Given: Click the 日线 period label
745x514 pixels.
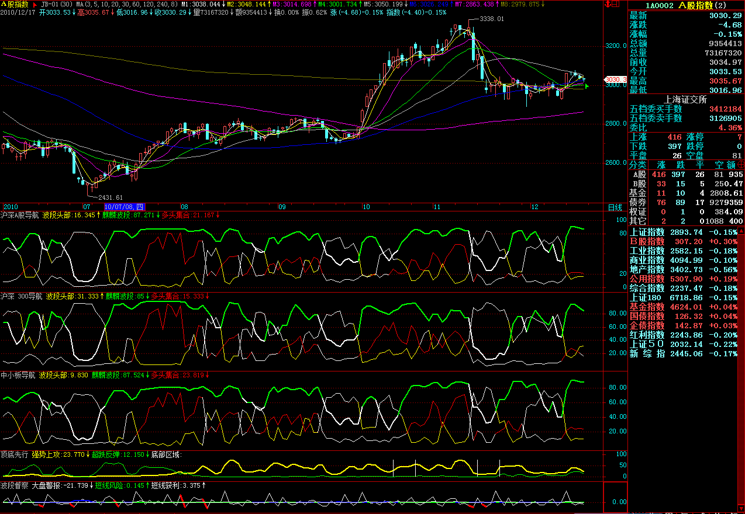Looking at the screenshot, I should click(x=615, y=207).
